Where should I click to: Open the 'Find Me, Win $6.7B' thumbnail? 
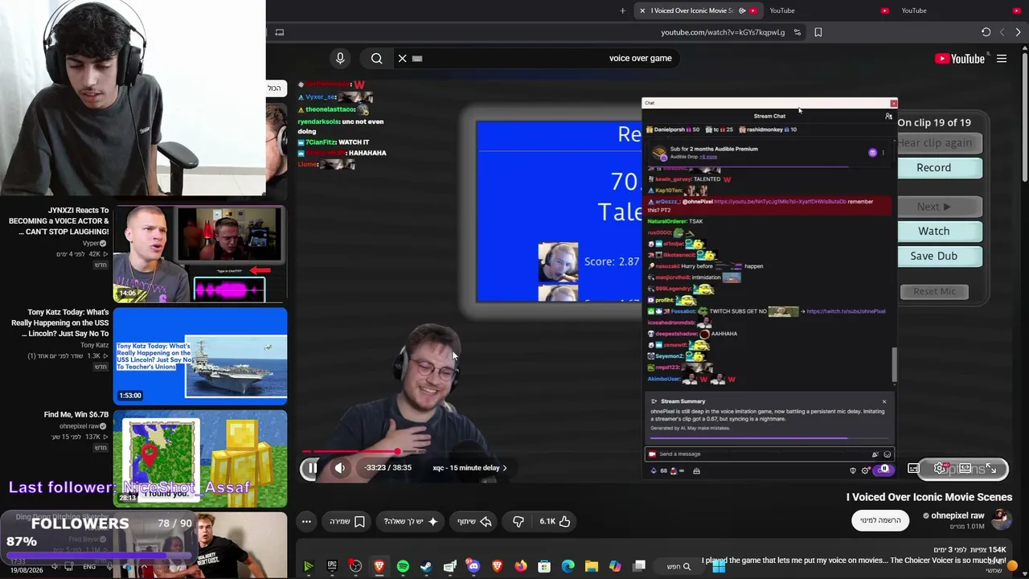[x=200, y=458]
